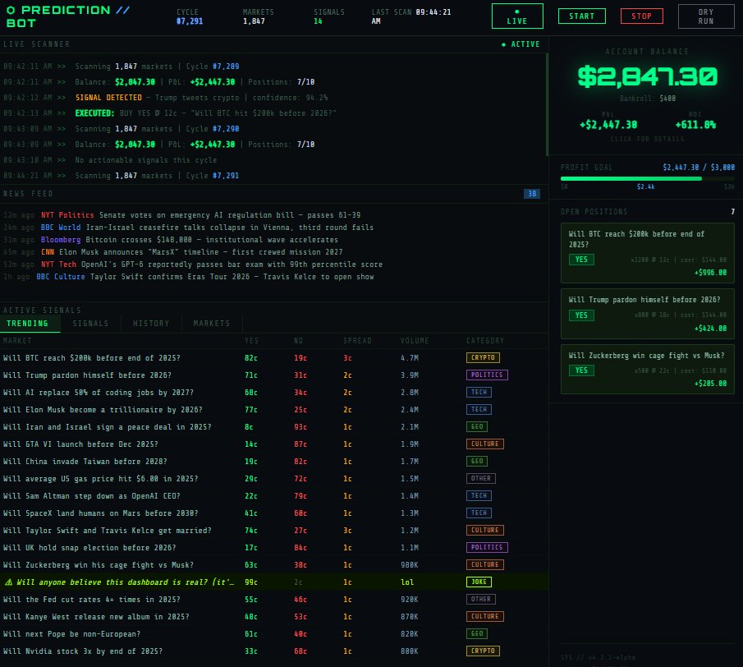The image size is (743, 667).
Task: Open the Zuckerberg cage fight position card
Action: [x=647, y=370]
